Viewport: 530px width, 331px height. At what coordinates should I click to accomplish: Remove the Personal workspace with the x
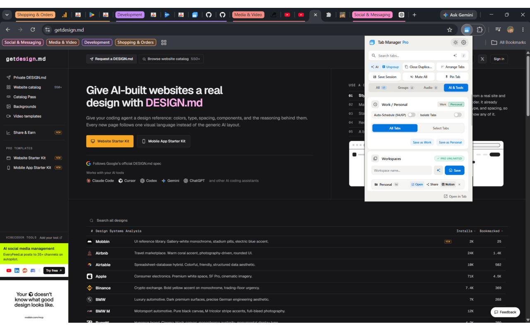[x=459, y=185]
